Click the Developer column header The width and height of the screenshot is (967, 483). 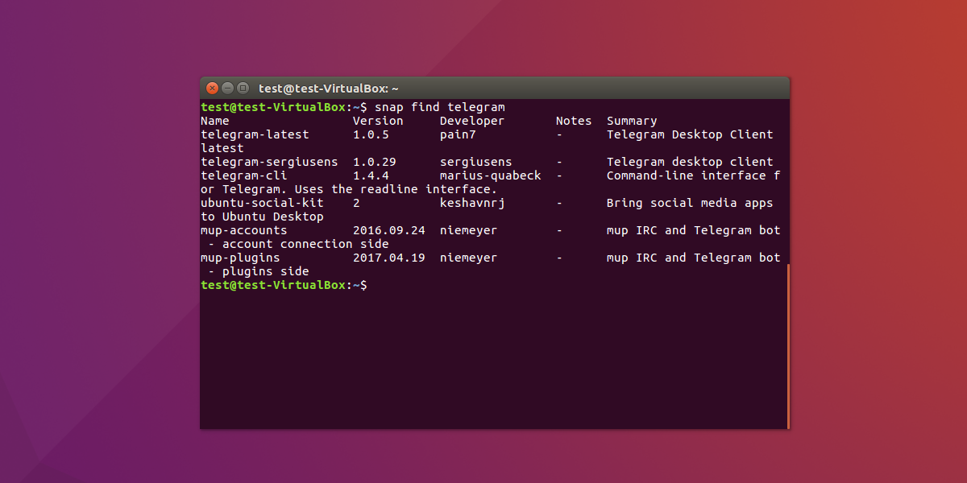472,120
